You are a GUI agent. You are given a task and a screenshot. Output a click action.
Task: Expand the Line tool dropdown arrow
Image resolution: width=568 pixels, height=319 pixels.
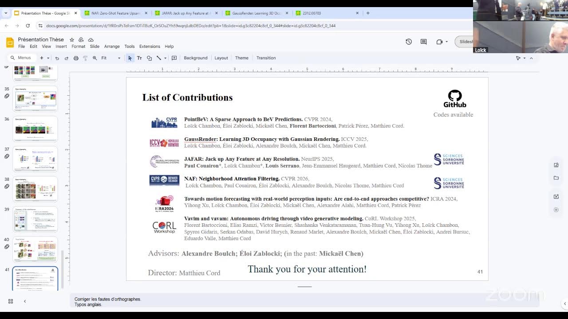click(165, 58)
